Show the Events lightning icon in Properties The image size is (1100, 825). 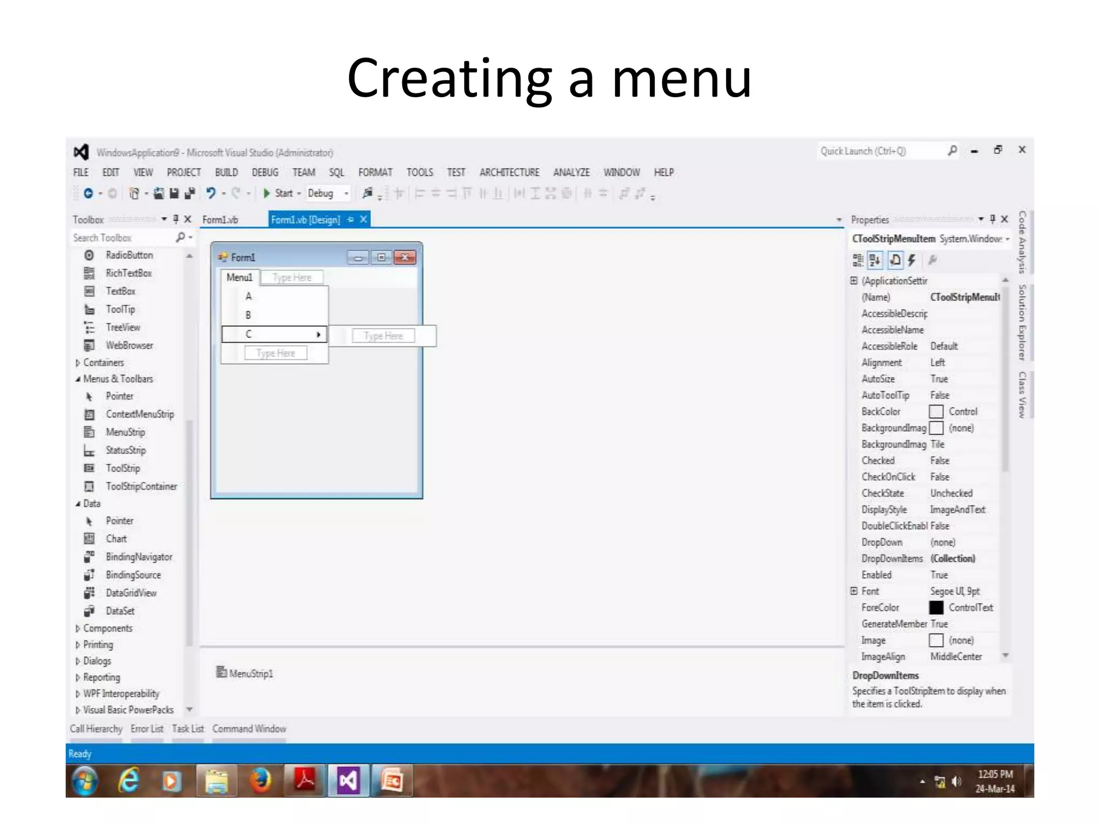click(912, 260)
